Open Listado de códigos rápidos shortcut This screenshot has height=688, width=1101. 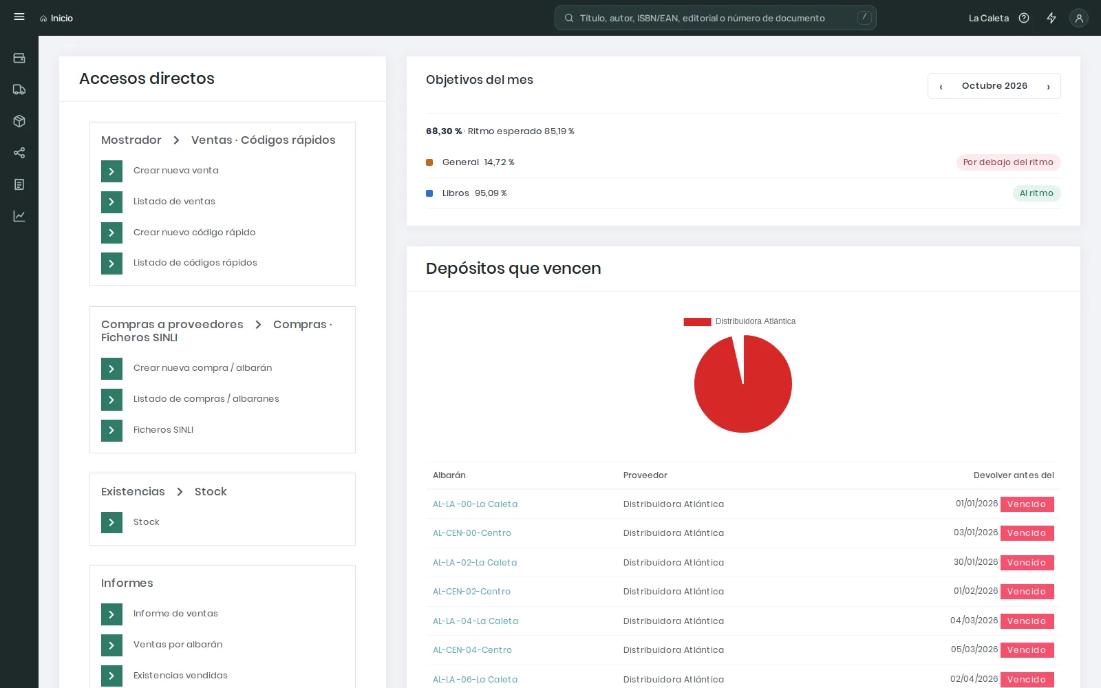(195, 263)
